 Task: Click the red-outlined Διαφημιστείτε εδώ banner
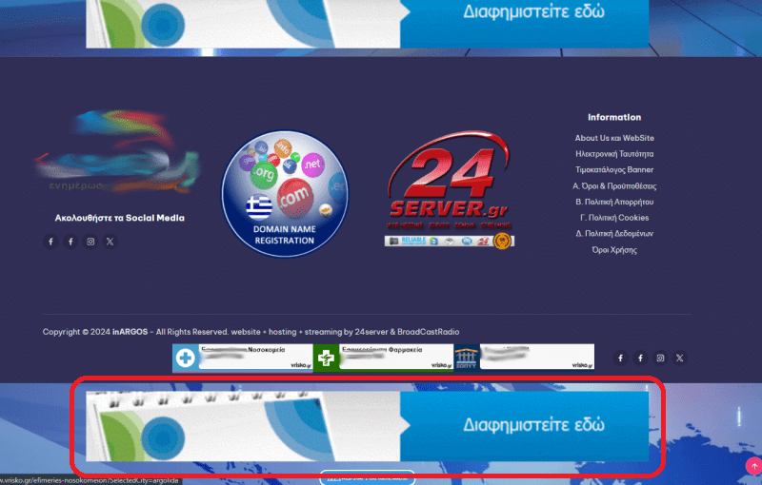[367, 425]
